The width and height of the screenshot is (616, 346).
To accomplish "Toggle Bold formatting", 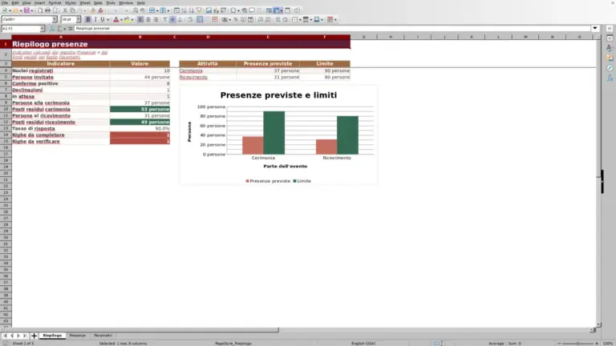I will coord(88,19).
